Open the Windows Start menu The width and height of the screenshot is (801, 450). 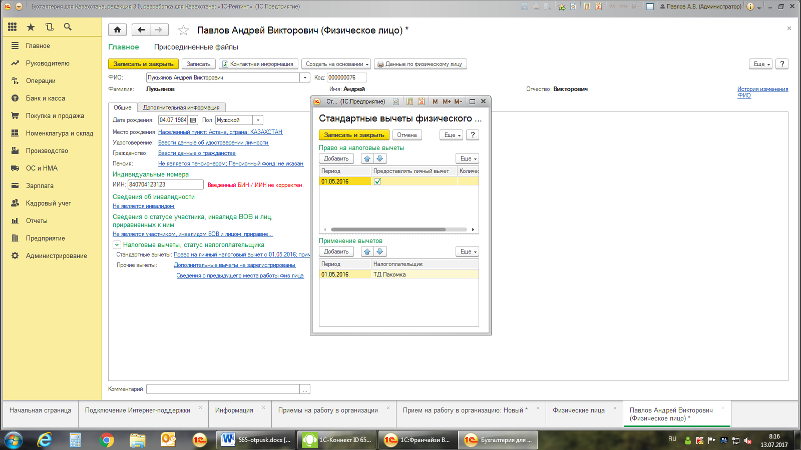(x=14, y=440)
